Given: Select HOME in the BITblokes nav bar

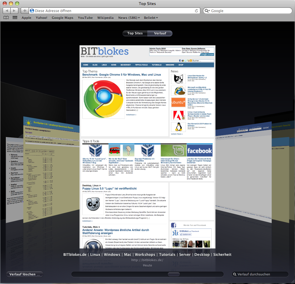Looking at the screenshot, I should click(86, 65).
